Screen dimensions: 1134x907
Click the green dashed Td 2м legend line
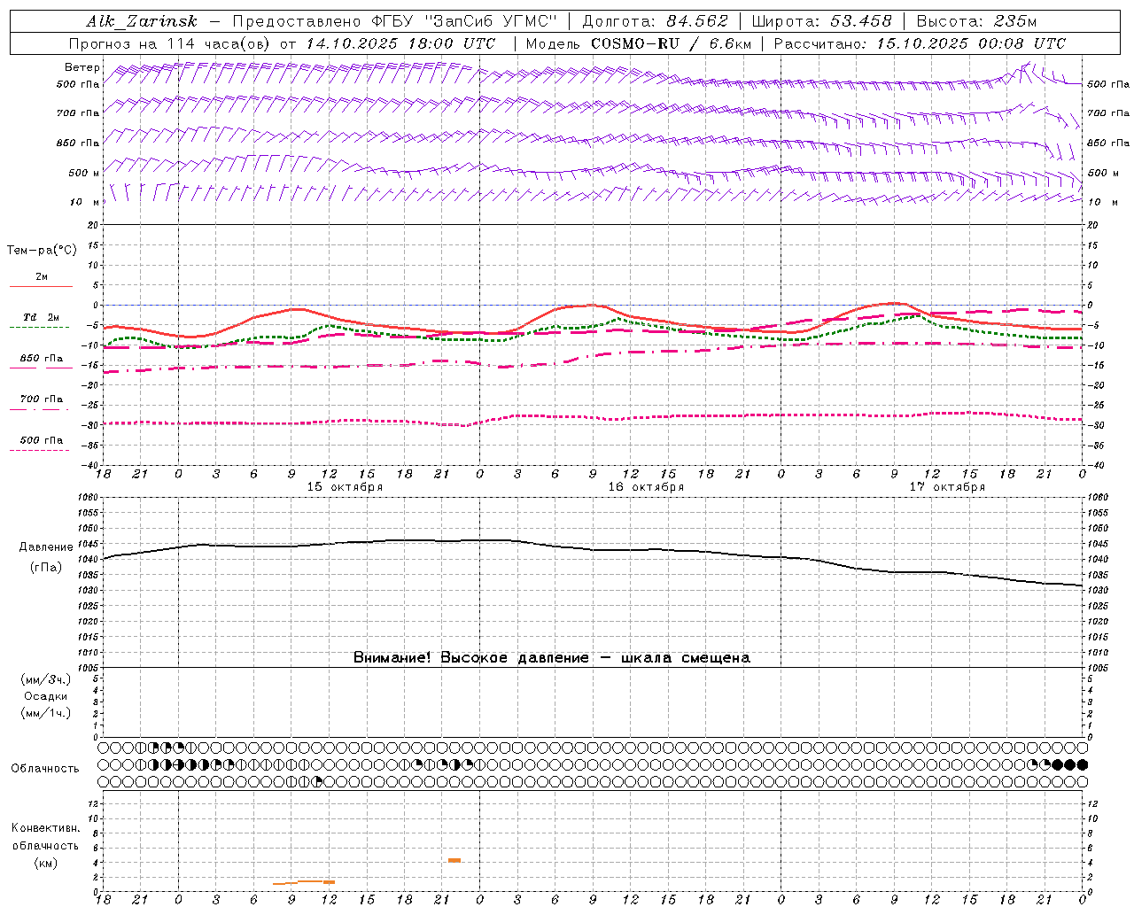click(x=39, y=328)
